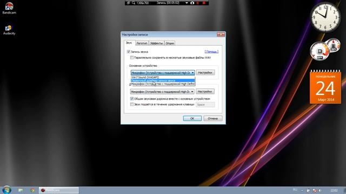Click the 1366x768 resolution text in recording bar
Screen dimensions: 346x194
[143, 3]
